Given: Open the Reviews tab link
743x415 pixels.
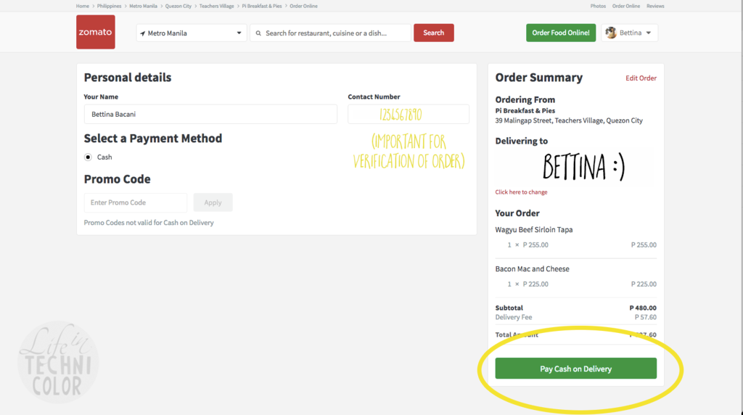Looking at the screenshot, I should pyautogui.click(x=655, y=6).
